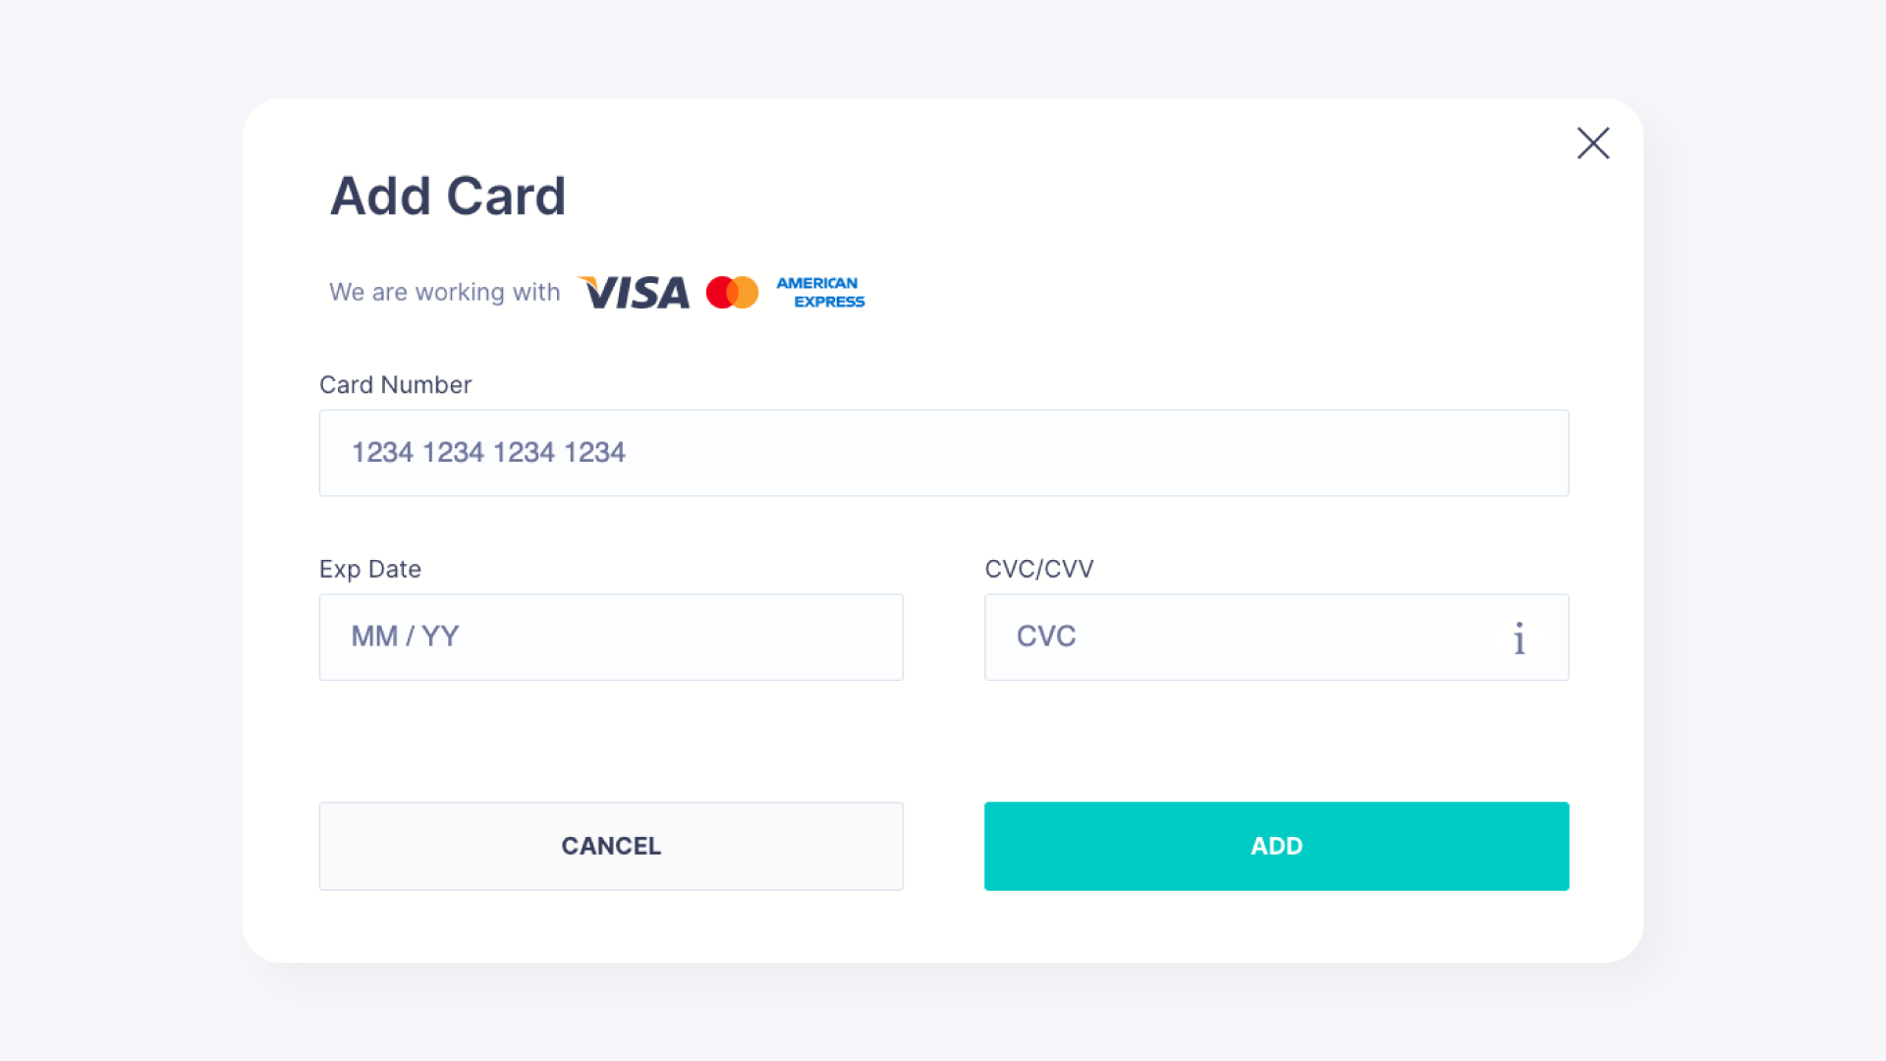Click 'We are working with' text
The height and width of the screenshot is (1061, 1886).
[444, 292]
